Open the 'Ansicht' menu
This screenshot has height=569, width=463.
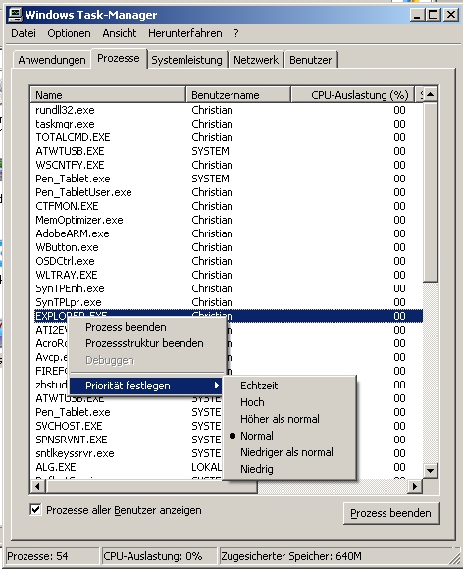120,33
